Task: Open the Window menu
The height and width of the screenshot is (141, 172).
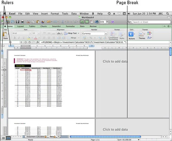Action: [x=84, y=14]
